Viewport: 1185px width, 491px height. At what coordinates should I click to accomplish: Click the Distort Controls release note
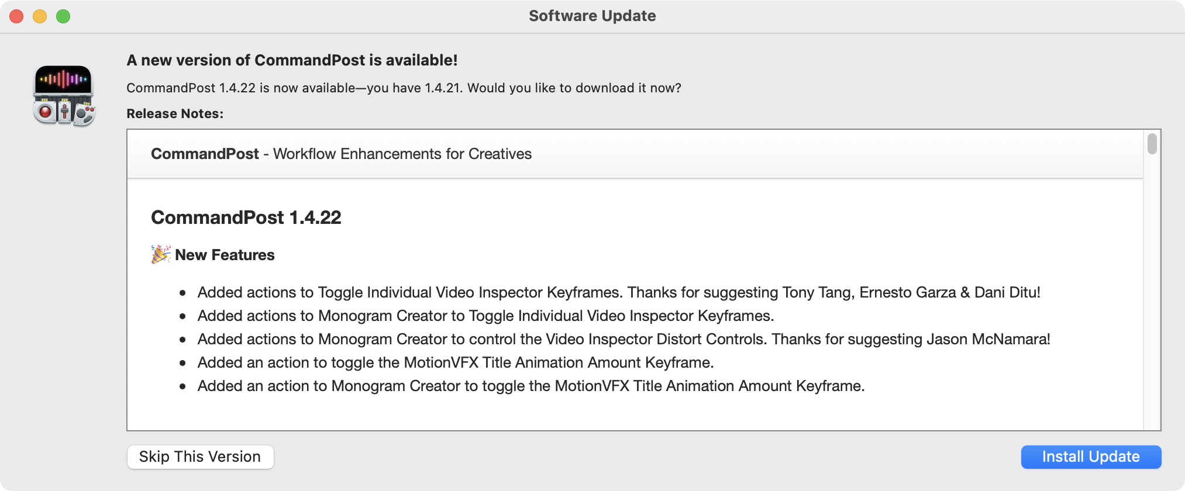pos(623,339)
